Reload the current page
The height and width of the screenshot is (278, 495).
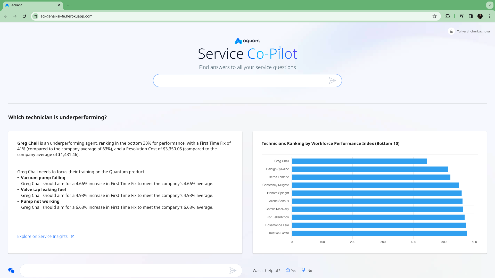point(24,16)
